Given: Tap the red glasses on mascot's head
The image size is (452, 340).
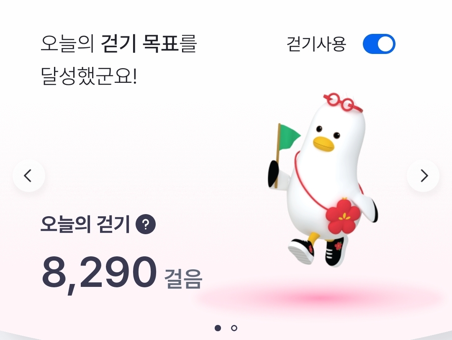Looking at the screenshot, I should [x=342, y=102].
